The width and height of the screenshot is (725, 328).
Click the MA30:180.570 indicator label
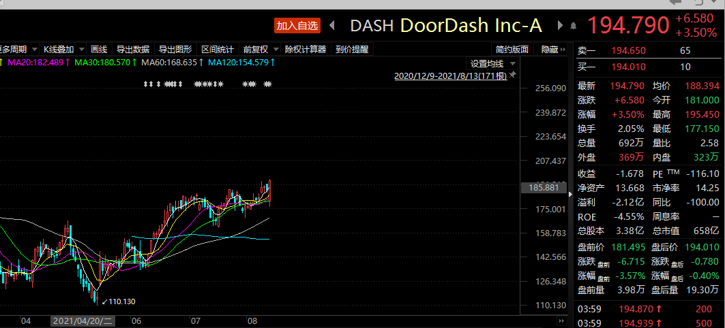click(x=106, y=63)
